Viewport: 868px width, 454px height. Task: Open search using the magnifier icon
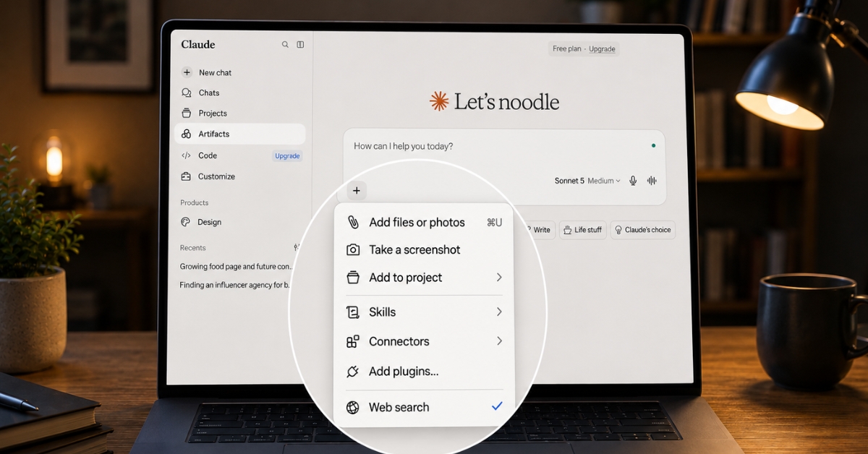[x=285, y=45]
